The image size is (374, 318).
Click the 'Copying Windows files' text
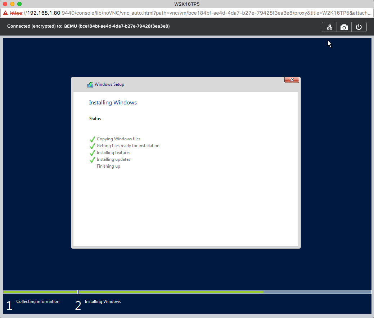[x=118, y=139]
